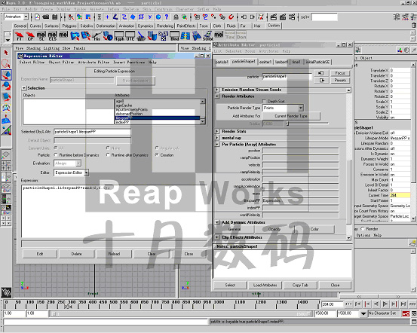Viewport: 417px width, 333px height.
Task: Pick the Soft Modification tool
Action: click(6, 119)
